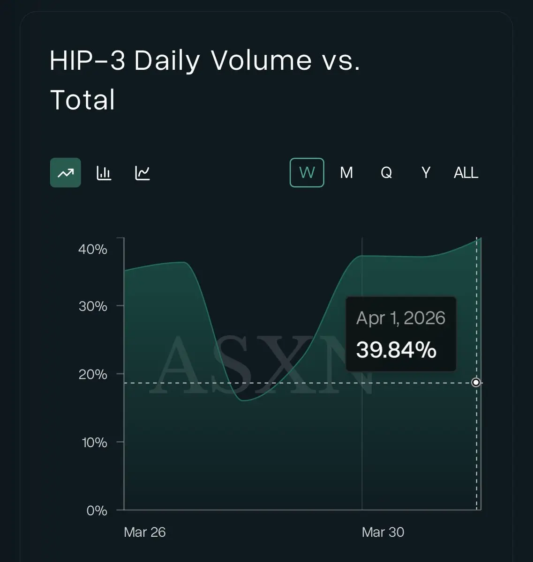Switch to the bar chart view icon
This screenshot has height=562, width=533.
(104, 173)
